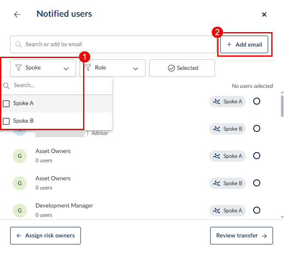Click the Spoke A tag of Development Manager
Screen dimensions: 284x255
227,211
